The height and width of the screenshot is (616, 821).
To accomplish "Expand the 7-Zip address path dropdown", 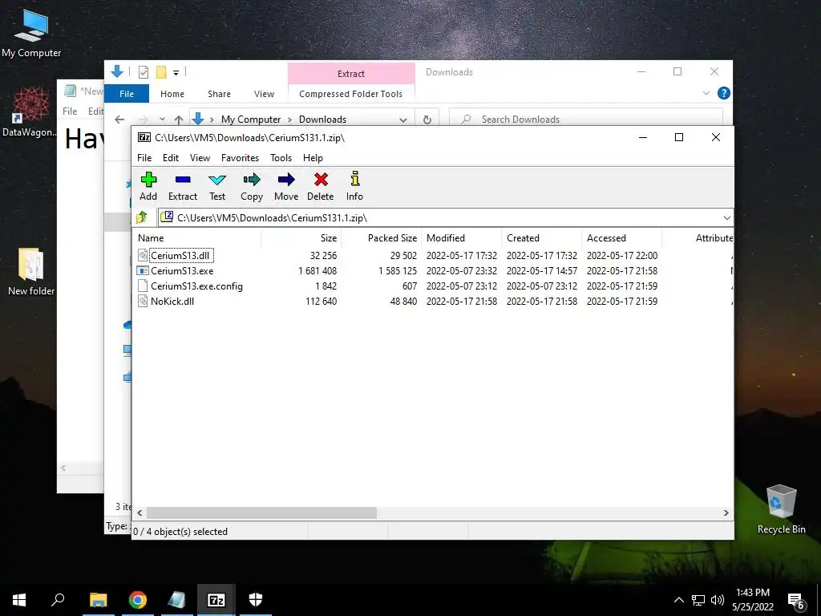I will (726, 218).
